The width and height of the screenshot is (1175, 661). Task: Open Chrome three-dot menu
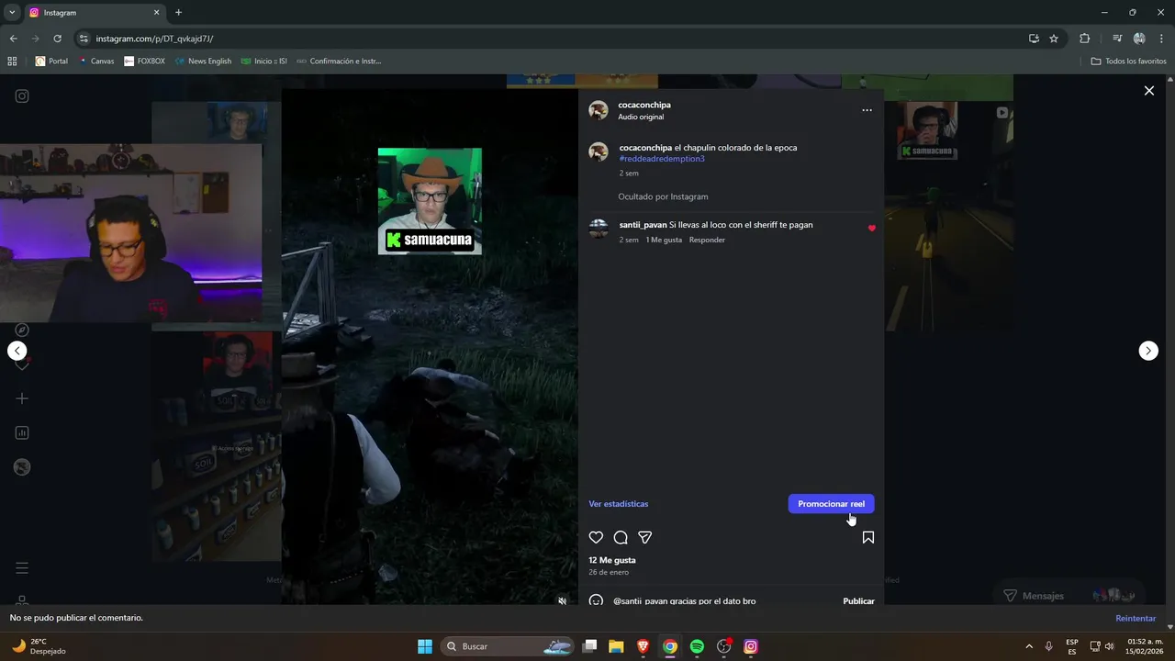coord(1162,39)
